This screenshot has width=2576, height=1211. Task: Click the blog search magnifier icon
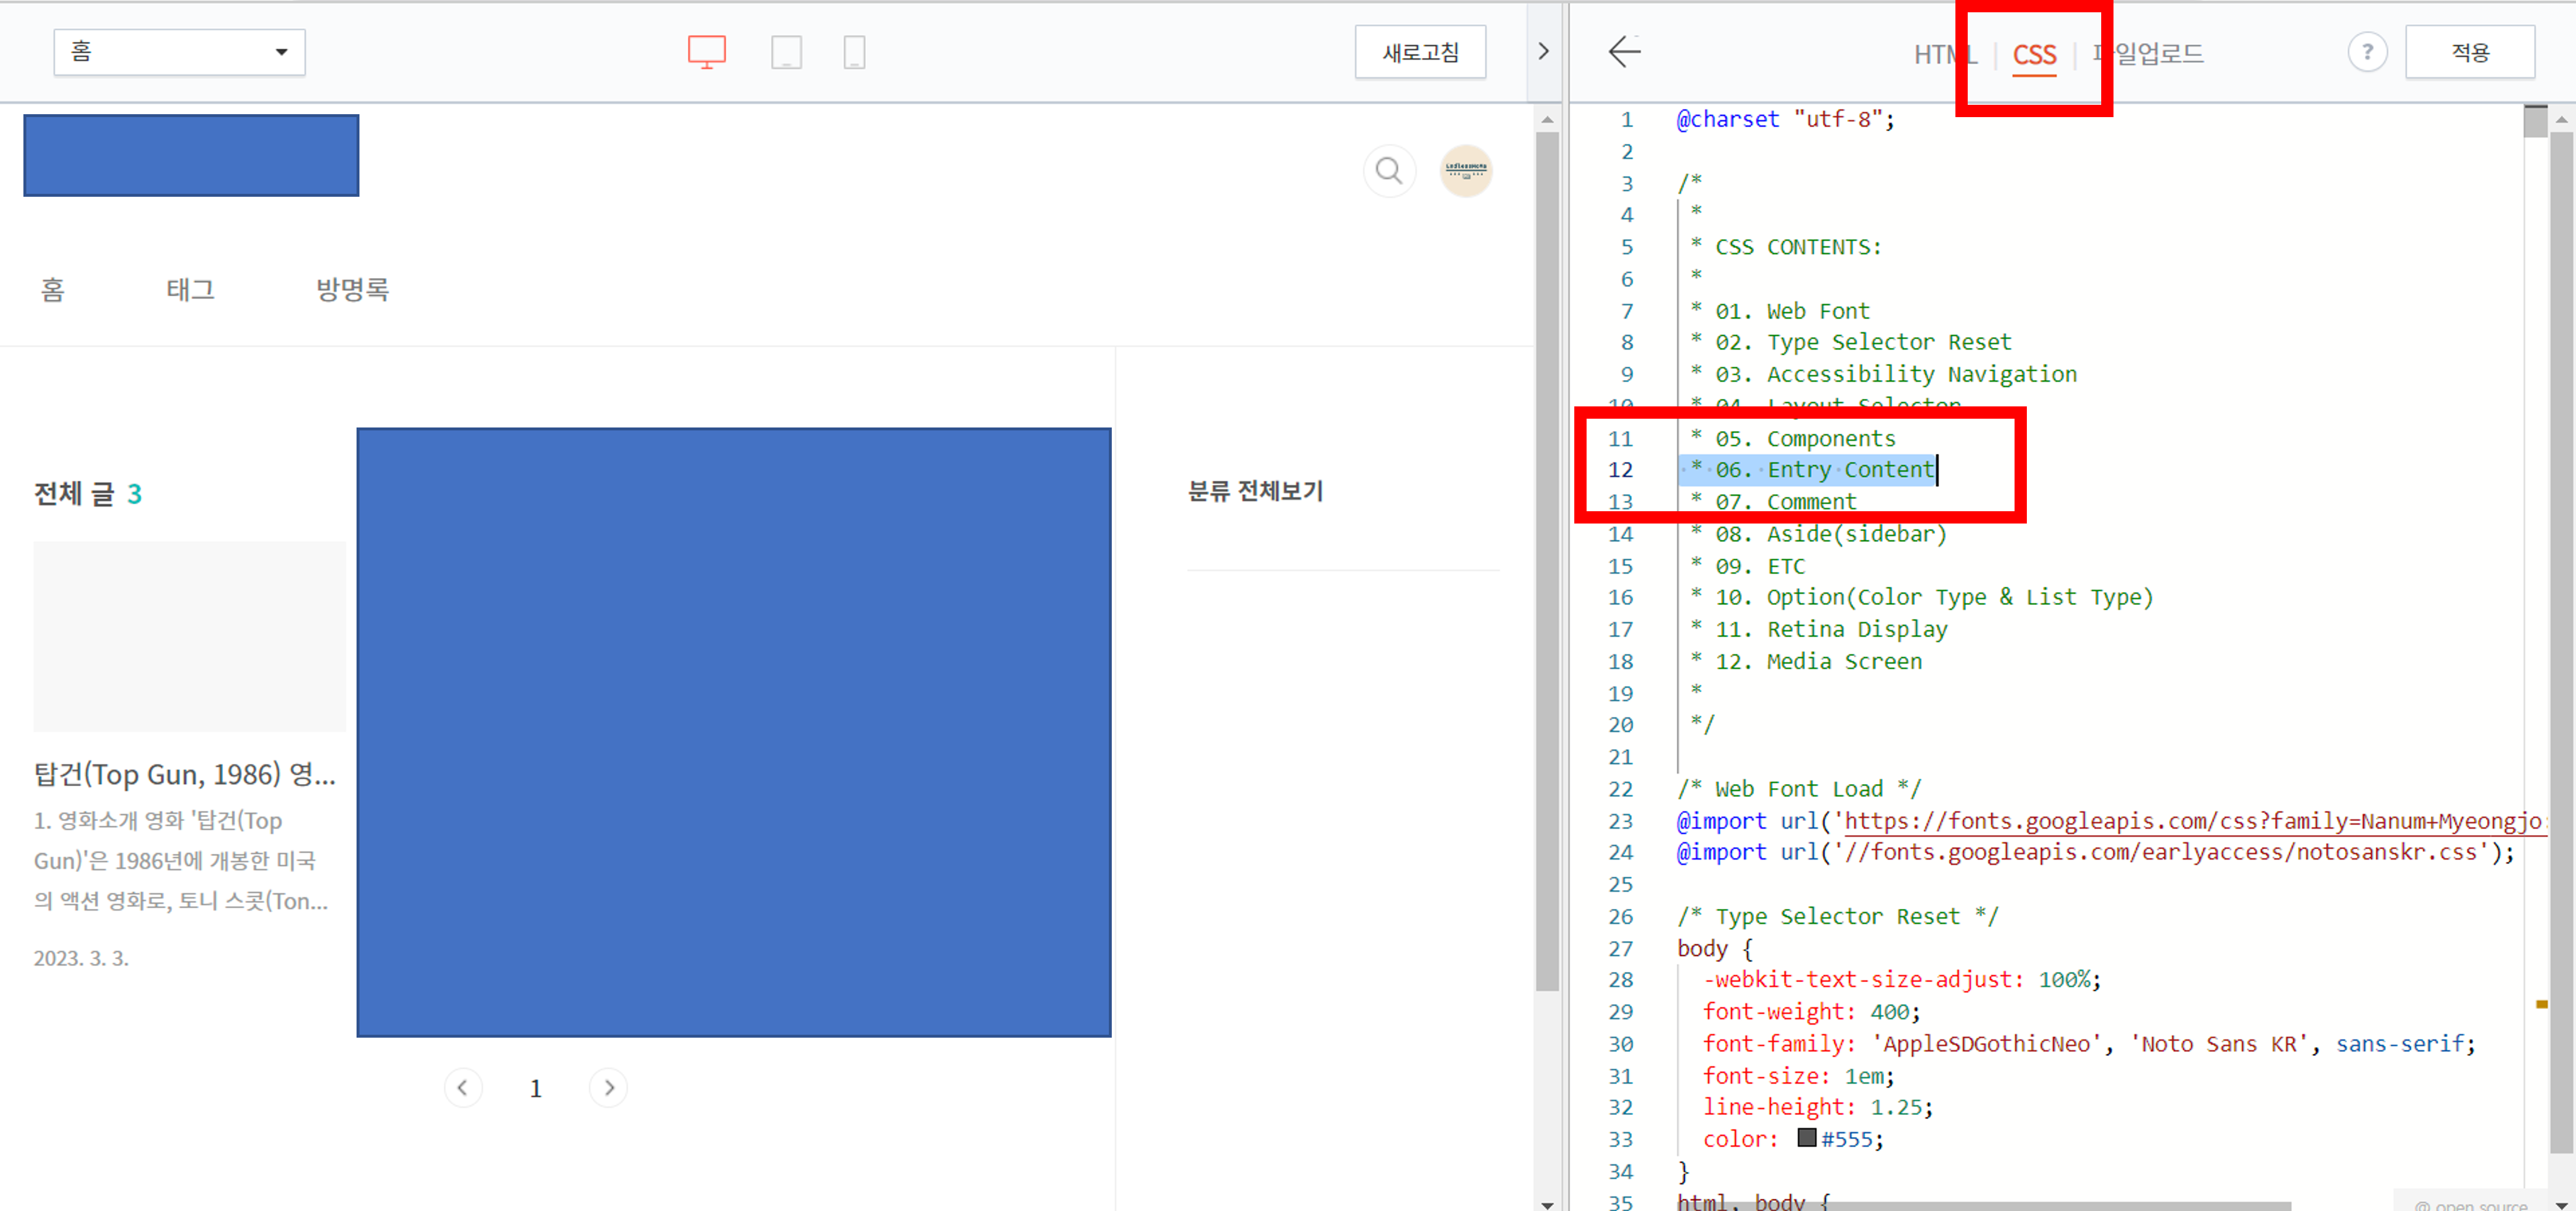click(1389, 171)
